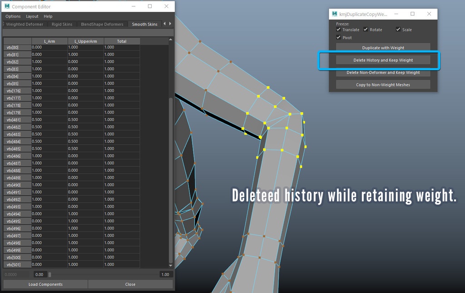The height and width of the screenshot is (293, 465).
Task: Select row vtx[501]
Action: click(17, 264)
